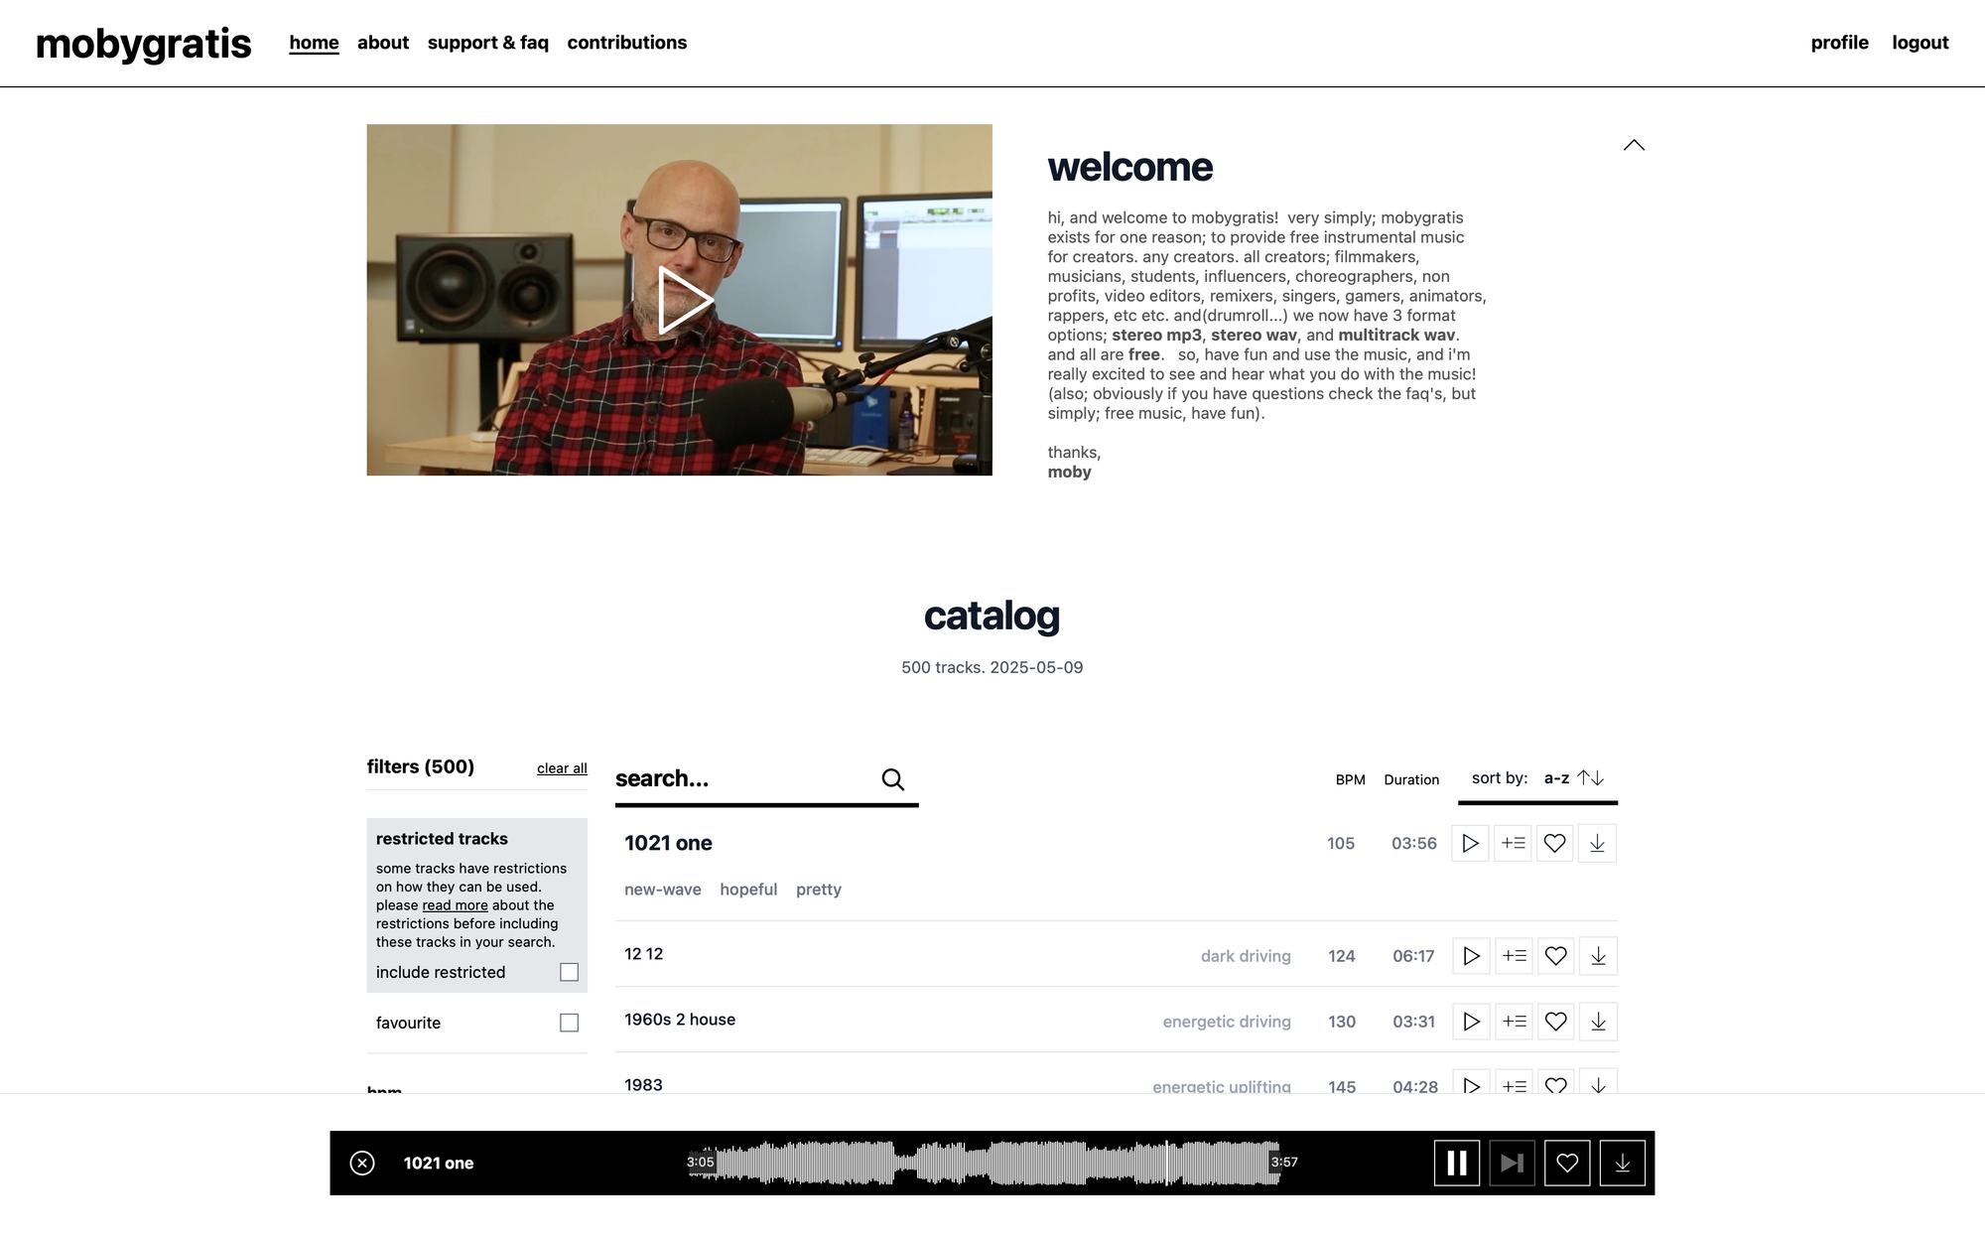
Task: Close the bottom audio player
Action: tap(362, 1163)
